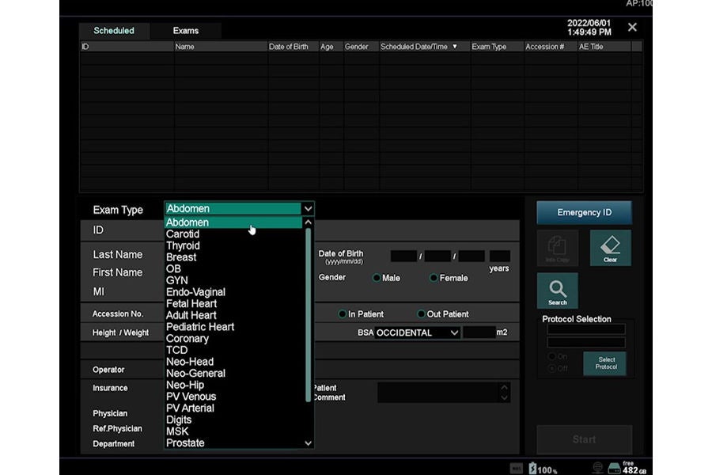This screenshot has height=475, width=712.
Task: Switch to the Scheduled tab
Action: tap(114, 30)
